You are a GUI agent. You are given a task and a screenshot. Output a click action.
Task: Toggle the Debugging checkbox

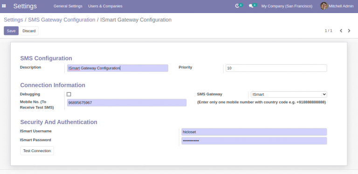69,94
